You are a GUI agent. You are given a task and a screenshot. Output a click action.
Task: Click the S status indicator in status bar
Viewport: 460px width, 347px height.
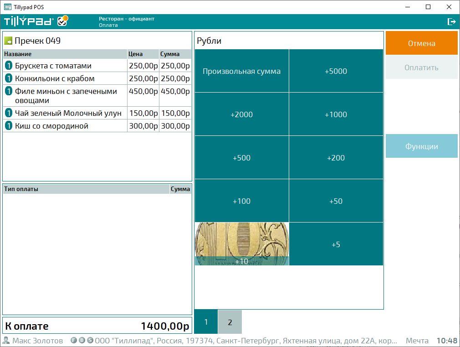pos(90,341)
